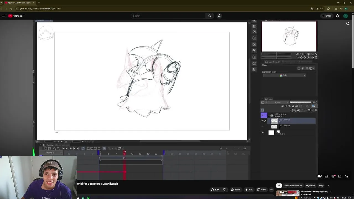Open the Expression color dropdown

[284, 75]
